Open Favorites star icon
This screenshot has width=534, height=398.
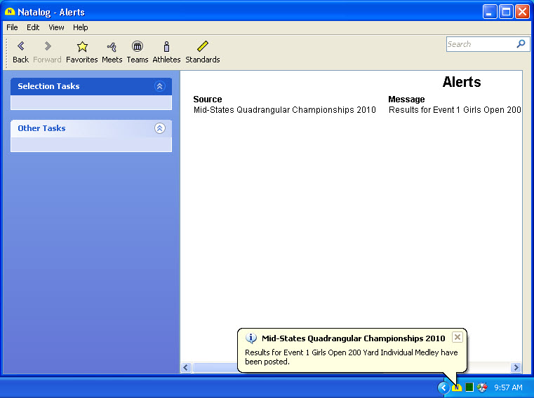[82, 47]
